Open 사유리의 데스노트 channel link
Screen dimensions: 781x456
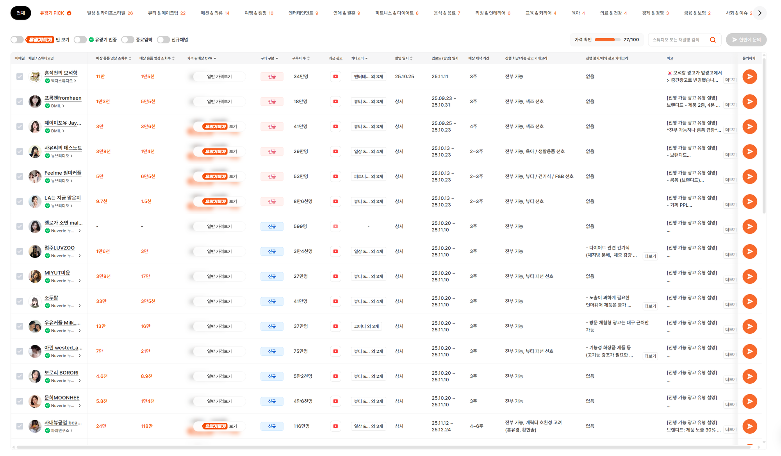(63, 148)
